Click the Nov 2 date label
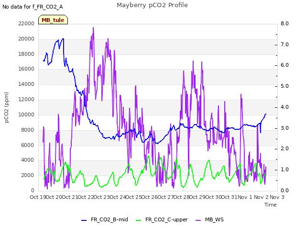The image size is (306, 229). 261,197
